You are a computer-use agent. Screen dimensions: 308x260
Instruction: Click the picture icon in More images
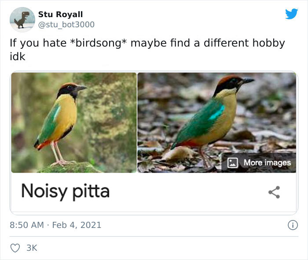(x=233, y=162)
